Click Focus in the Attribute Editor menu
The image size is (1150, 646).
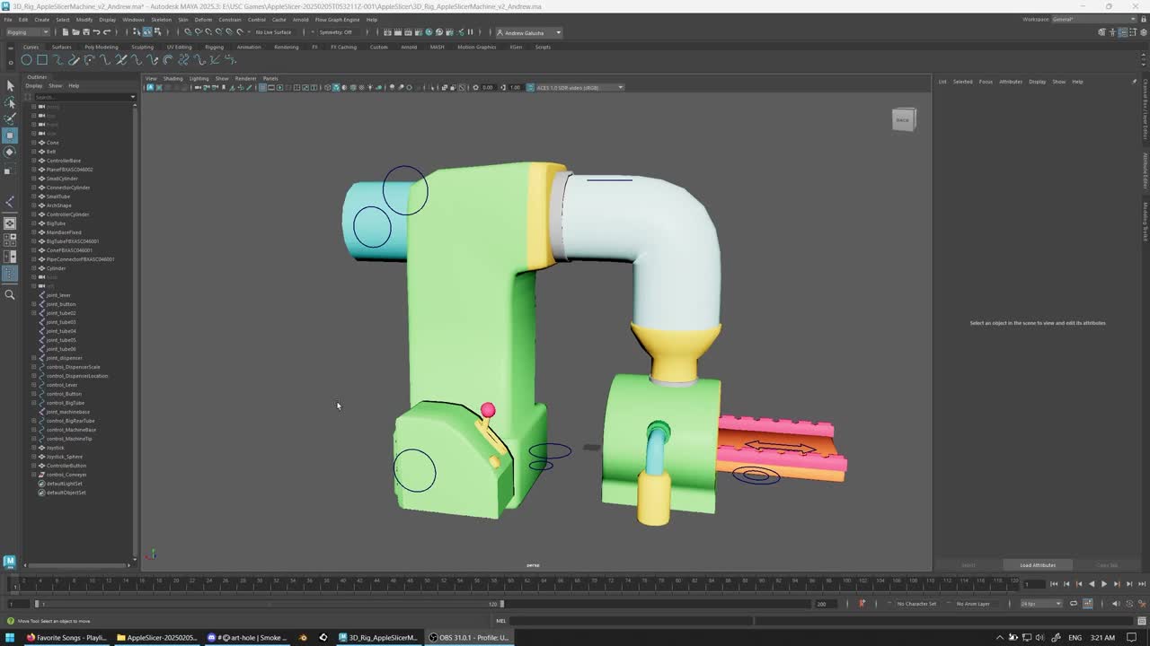(986, 82)
